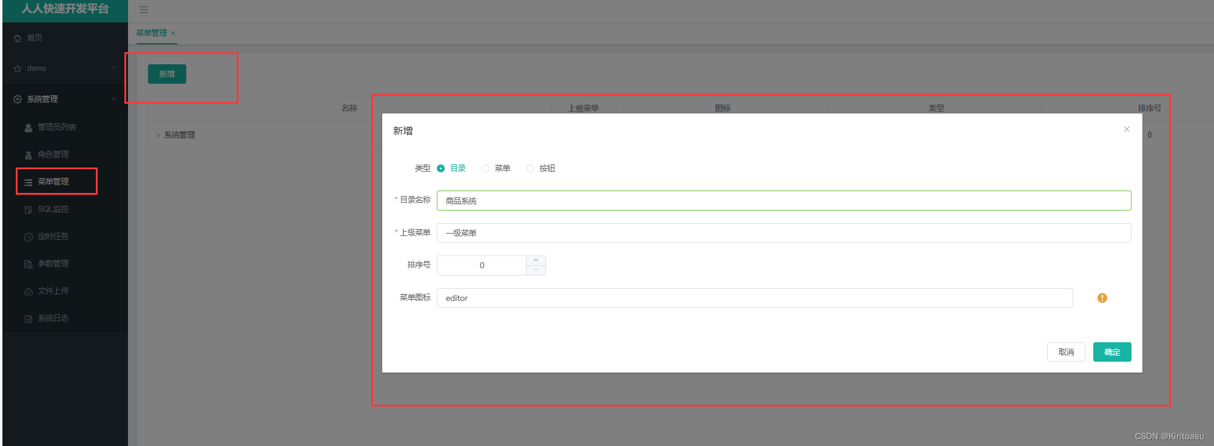The image size is (1214, 446).
Task: Click the 取消 button in the dialog
Action: coord(1066,352)
